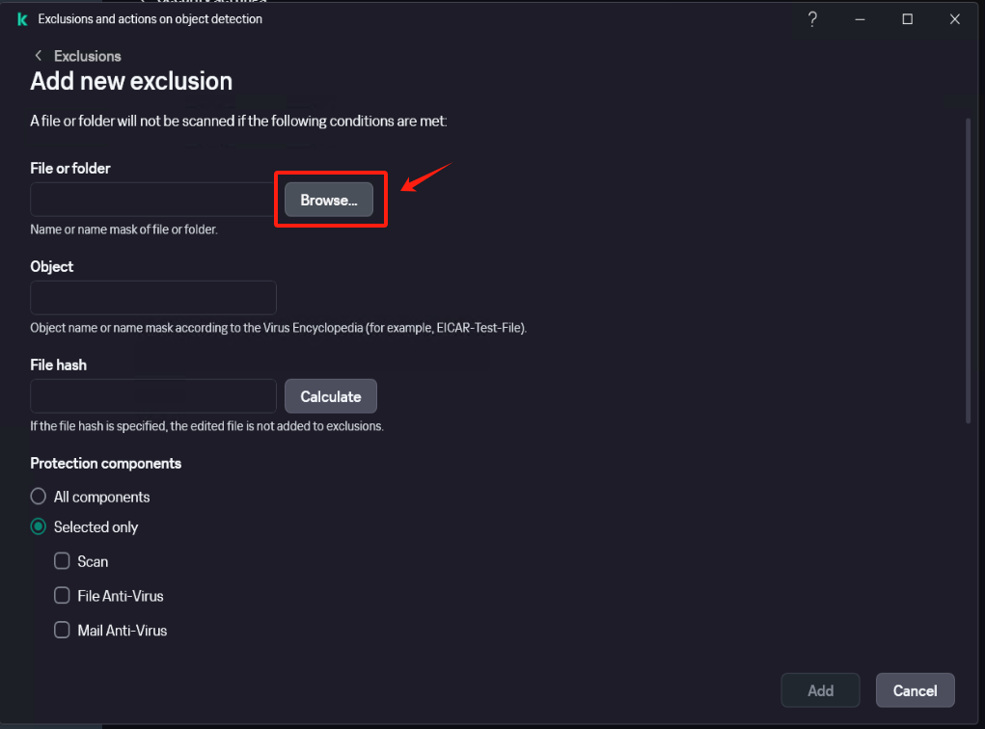Click the Kaspersky logo icon in title bar
The width and height of the screenshot is (985, 729).
click(22, 19)
